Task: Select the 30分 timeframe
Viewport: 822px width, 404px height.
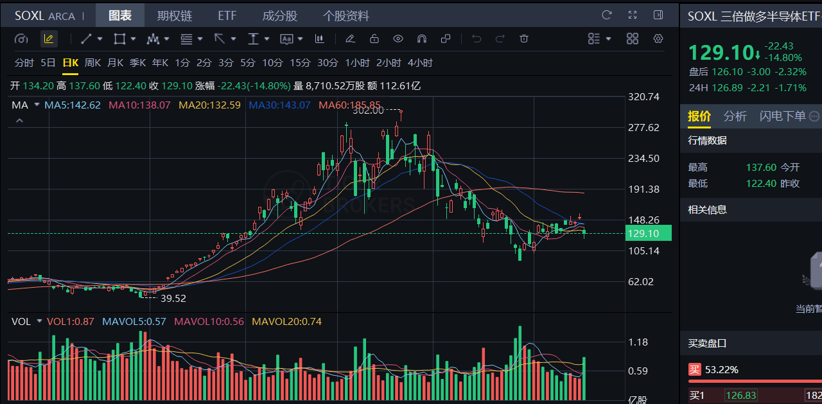Action: click(328, 63)
